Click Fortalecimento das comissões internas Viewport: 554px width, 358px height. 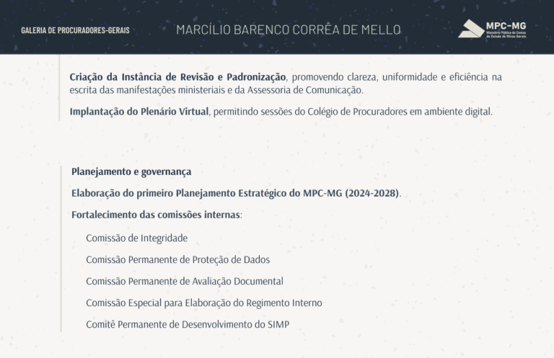click(157, 215)
